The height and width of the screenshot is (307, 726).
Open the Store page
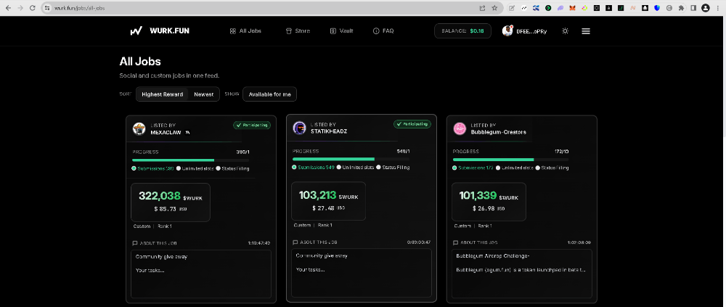pyautogui.click(x=298, y=31)
